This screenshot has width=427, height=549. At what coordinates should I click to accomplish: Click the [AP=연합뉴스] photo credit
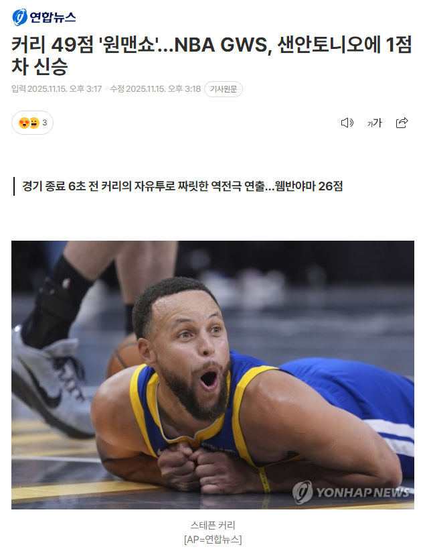(213, 540)
